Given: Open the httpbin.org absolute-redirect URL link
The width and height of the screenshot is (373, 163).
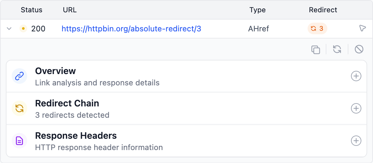Looking at the screenshot, I should click(x=131, y=29).
